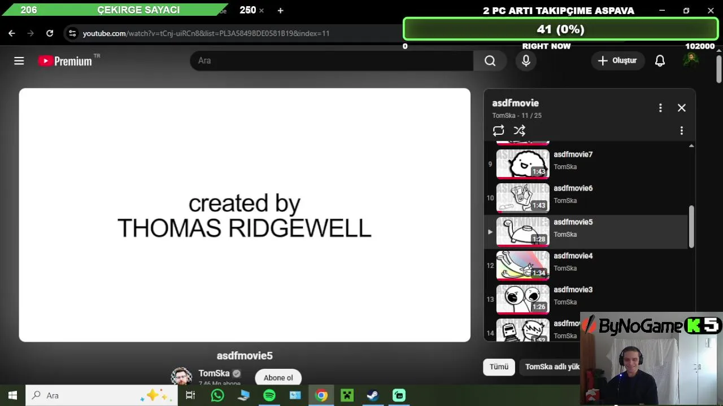Click the video player area
The height and width of the screenshot is (406, 723).
[245, 215]
